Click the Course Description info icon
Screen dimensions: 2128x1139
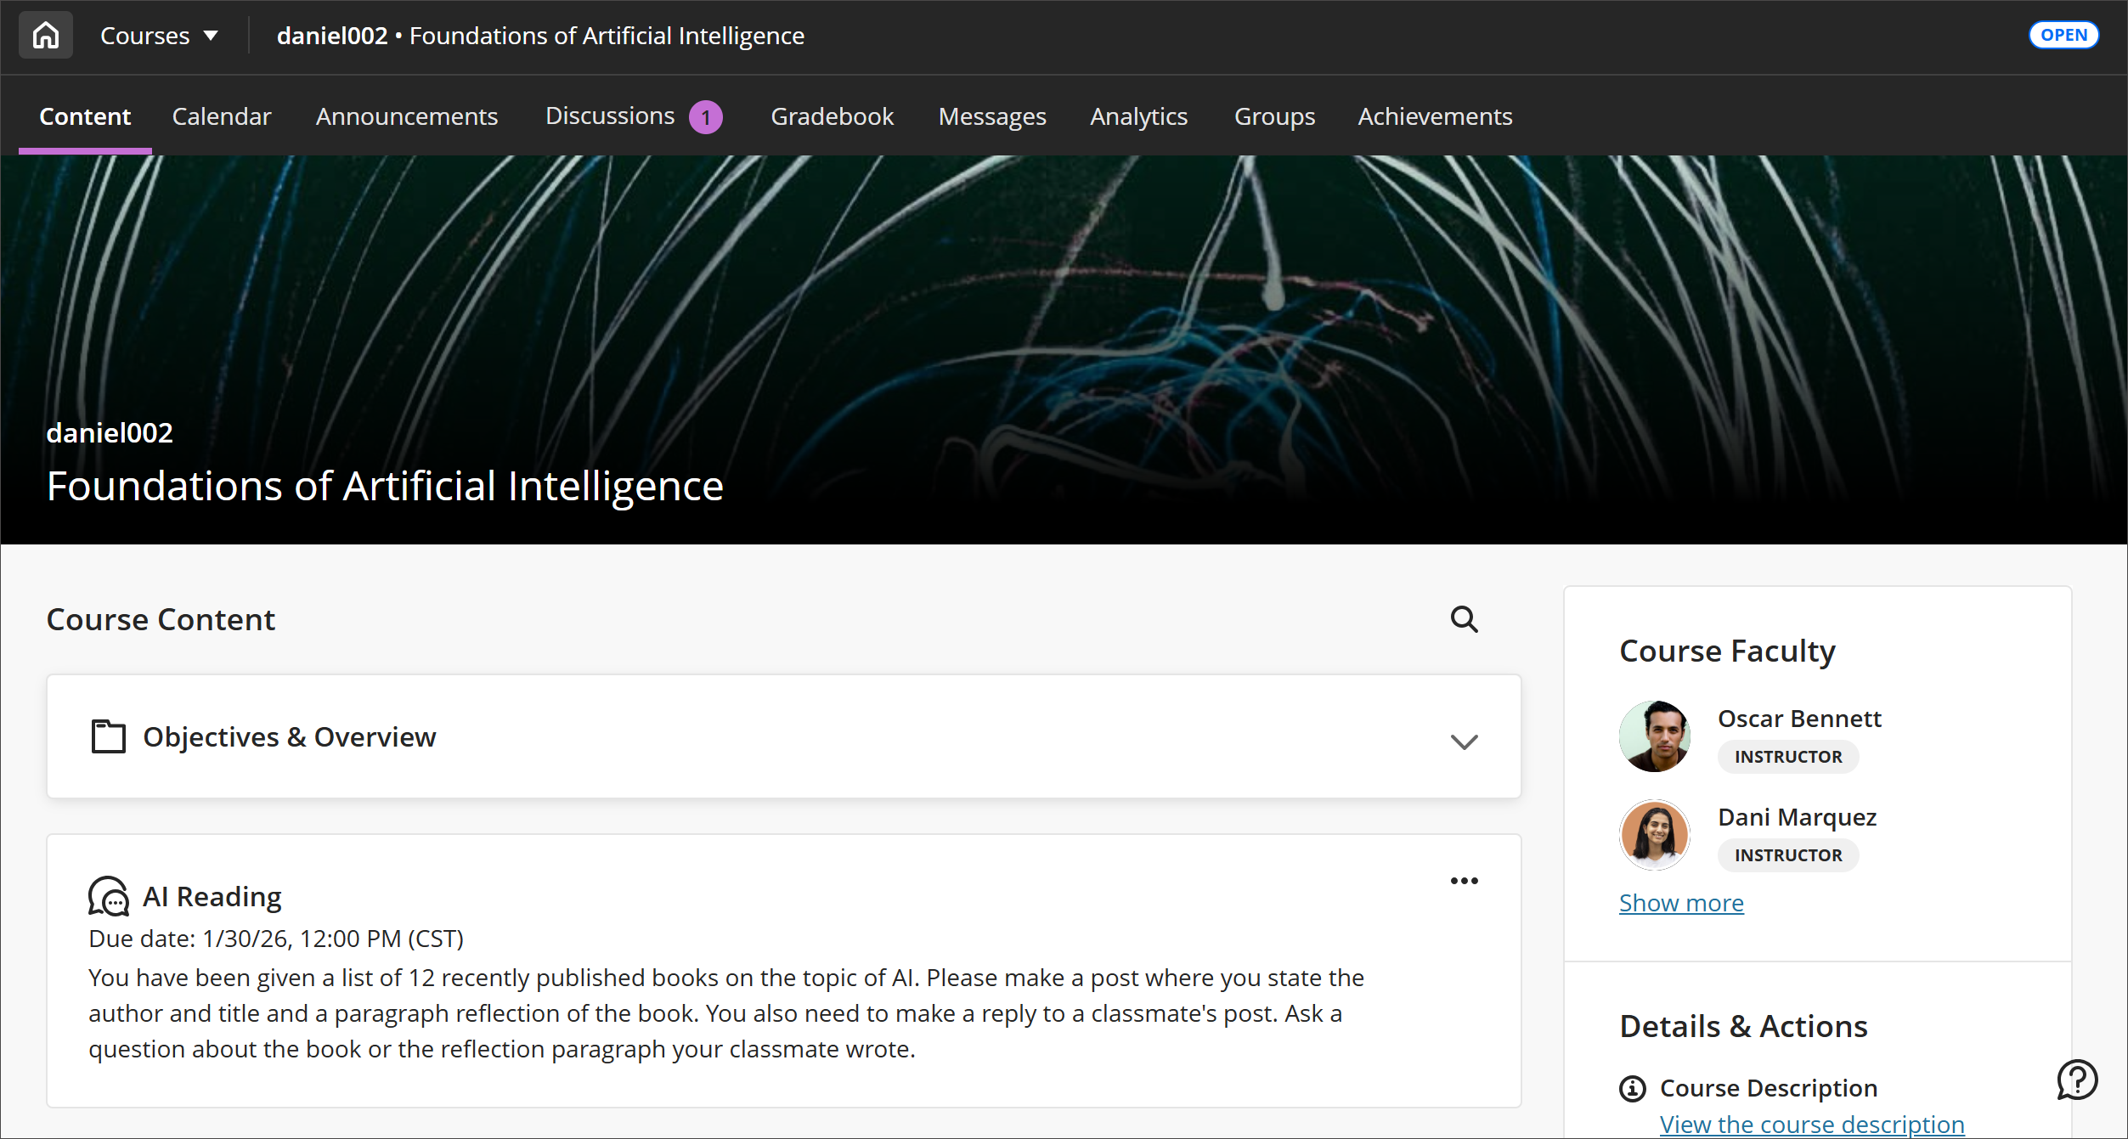click(x=1632, y=1088)
